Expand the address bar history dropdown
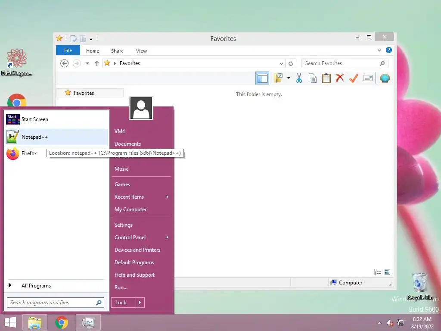 point(281,63)
